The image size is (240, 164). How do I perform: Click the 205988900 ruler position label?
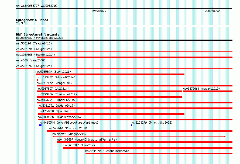(212, 11)
